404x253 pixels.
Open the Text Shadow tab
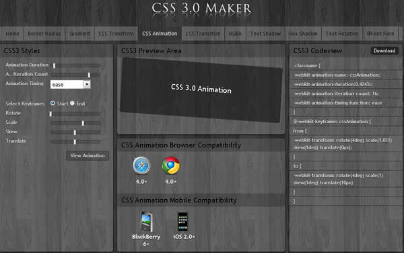[x=265, y=34]
